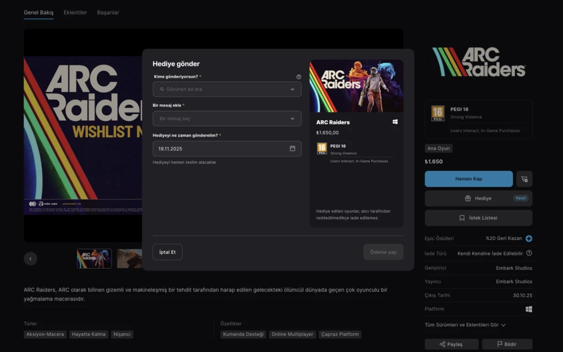The image size is (563, 352).
Task: Click the left carousel navigation arrow
Action: pos(30,258)
